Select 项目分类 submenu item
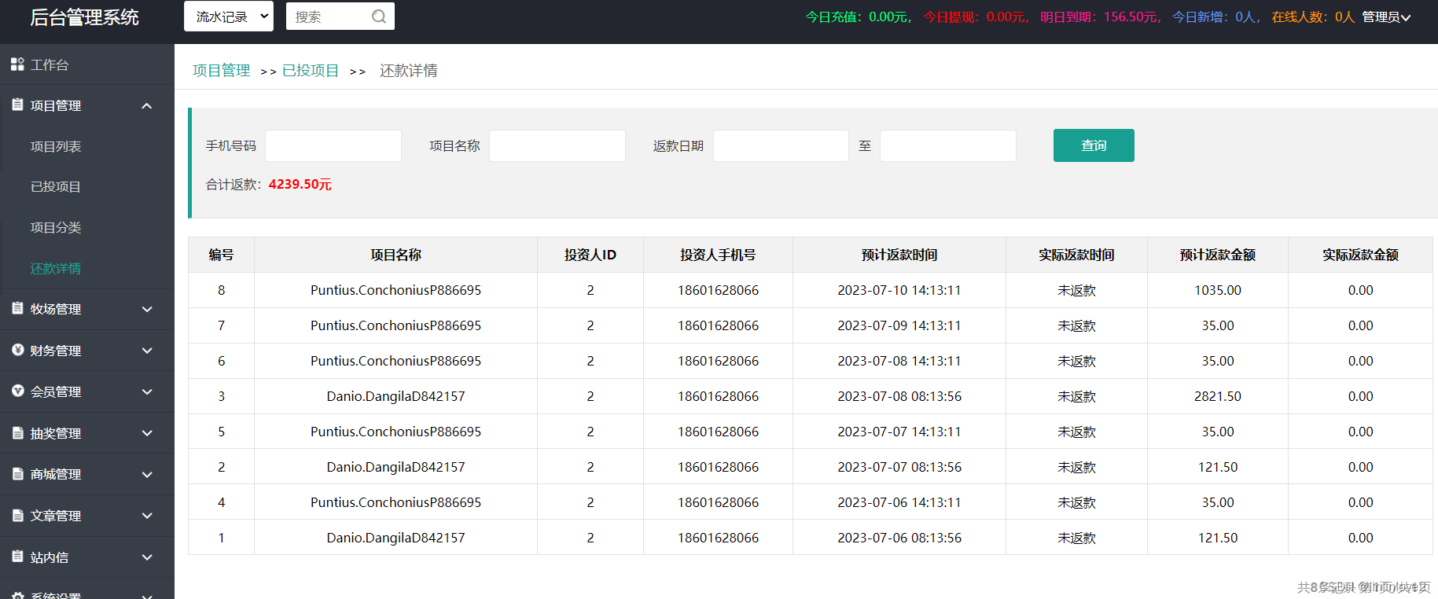 coord(56,227)
